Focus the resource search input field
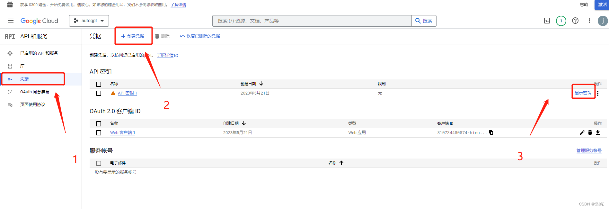The height and width of the screenshot is (209, 609). click(312, 21)
